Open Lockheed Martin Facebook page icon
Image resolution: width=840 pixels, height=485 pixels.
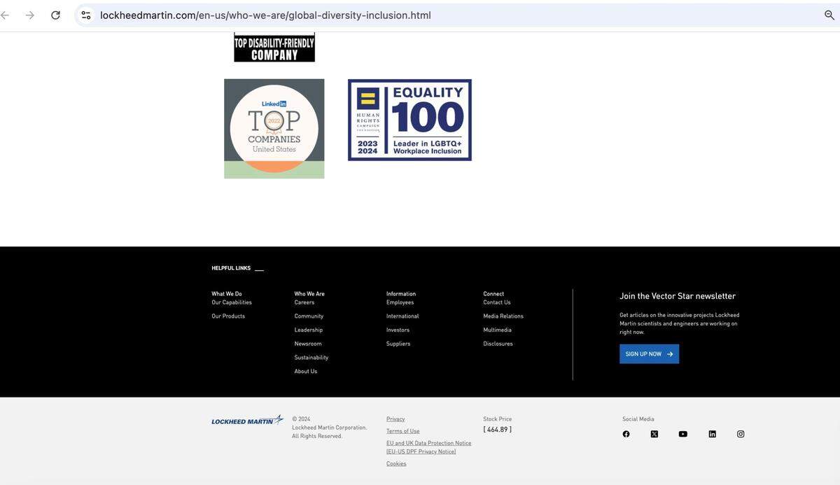[x=626, y=434]
